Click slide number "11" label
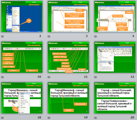Screen dimensions: 137x120 click(x=86, y=77)
